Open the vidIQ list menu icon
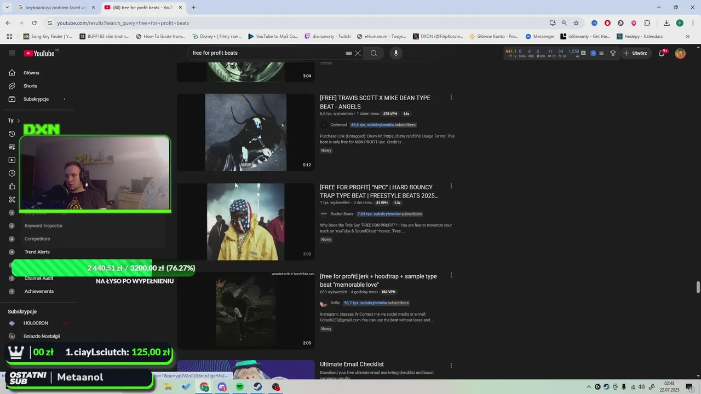 point(601,53)
